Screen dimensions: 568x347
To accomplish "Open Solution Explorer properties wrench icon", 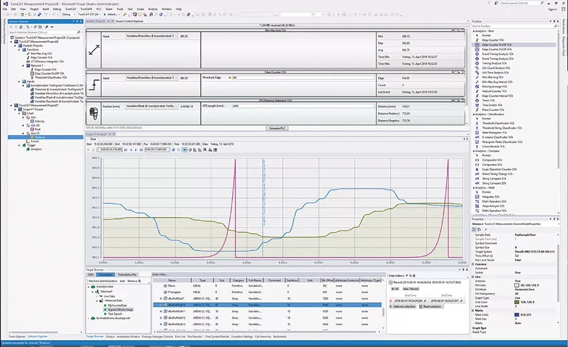I will [x=47, y=26].
